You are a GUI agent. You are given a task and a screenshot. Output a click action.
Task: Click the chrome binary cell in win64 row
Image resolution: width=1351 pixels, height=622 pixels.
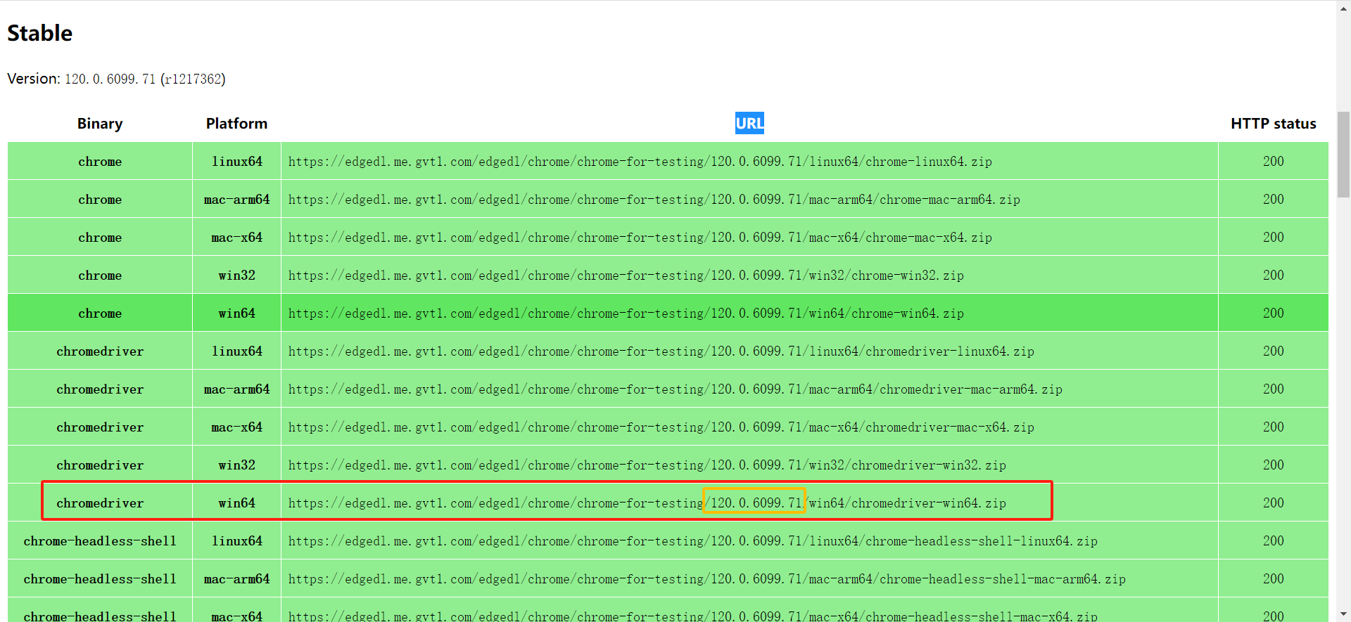pos(100,313)
